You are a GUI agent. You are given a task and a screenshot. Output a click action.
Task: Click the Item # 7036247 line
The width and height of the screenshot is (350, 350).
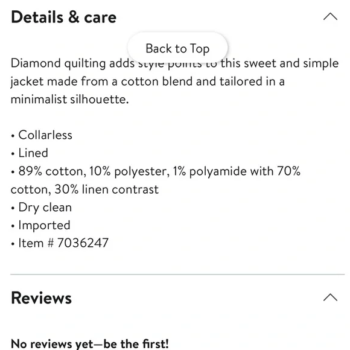tap(60, 243)
